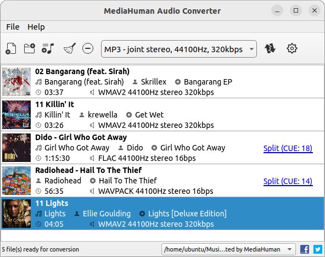Image resolution: width=325 pixels, height=257 pixels.
Task: Start conversion with the arrows icon
Action: pos(270,49)
